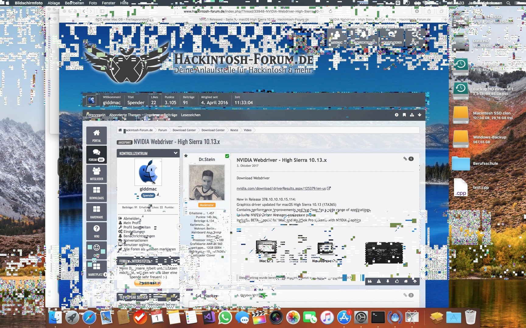Open the Foto menu
Screen dimensions: 526x328
coord(93,3)
